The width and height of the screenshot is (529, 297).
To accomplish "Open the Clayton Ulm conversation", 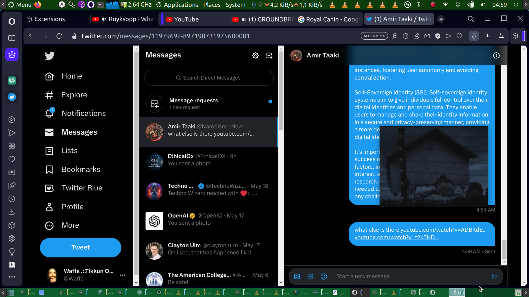I will (x=209, y=251).
